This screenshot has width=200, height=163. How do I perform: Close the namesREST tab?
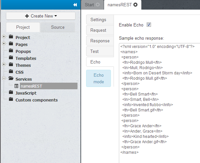pos(135,5)
